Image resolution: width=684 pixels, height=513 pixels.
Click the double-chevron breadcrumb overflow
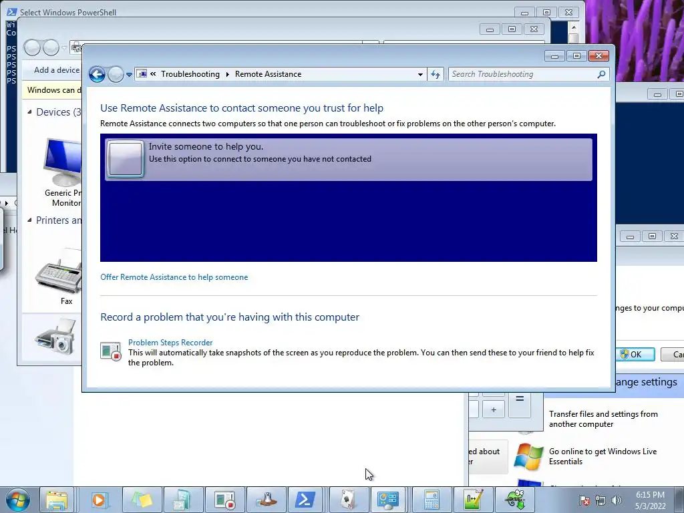pyautogui.click(x=153, y=74)
